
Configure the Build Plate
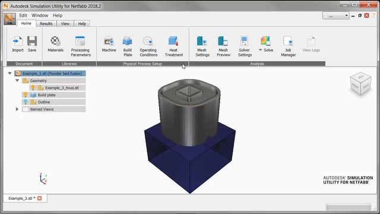click(128, 46)
